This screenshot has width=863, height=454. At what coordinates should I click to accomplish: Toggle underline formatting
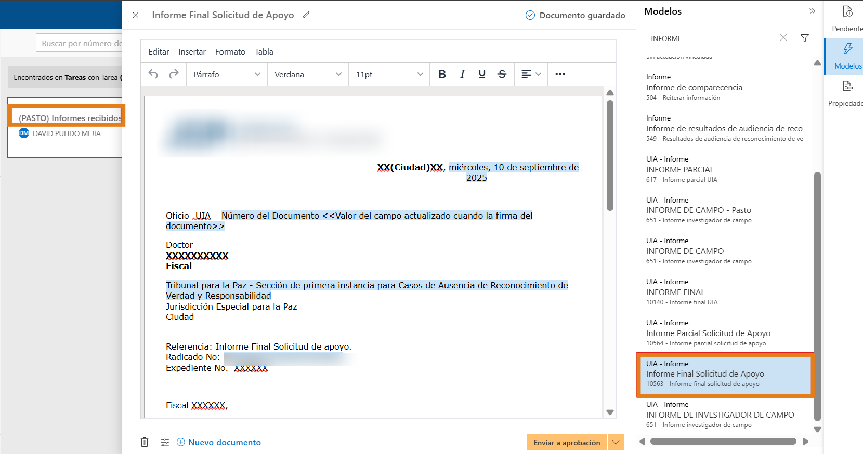click(x=482, y=74)
